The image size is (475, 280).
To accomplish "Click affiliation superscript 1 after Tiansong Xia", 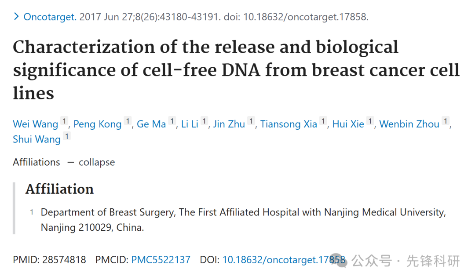I will click(x=324, y=121).
